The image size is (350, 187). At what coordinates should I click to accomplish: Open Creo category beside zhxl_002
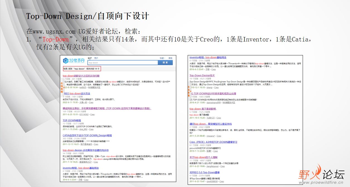tap(91, 129)
